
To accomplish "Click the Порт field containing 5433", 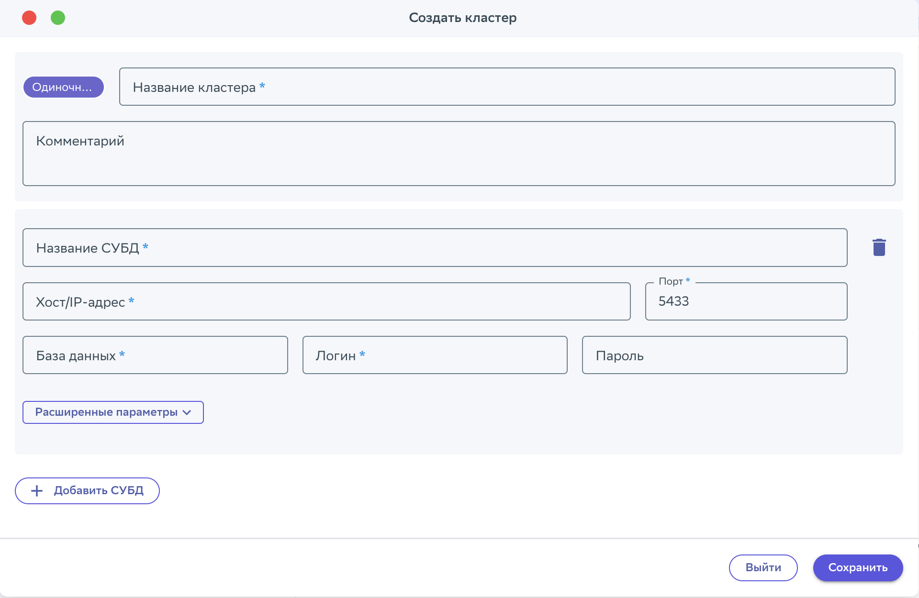I will click(746, 301).
